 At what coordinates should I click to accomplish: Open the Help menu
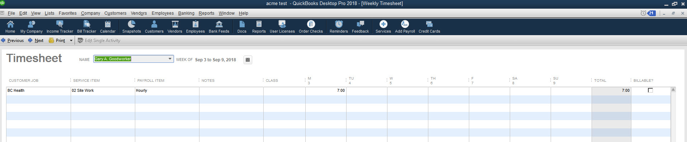[x=244, y=13]
